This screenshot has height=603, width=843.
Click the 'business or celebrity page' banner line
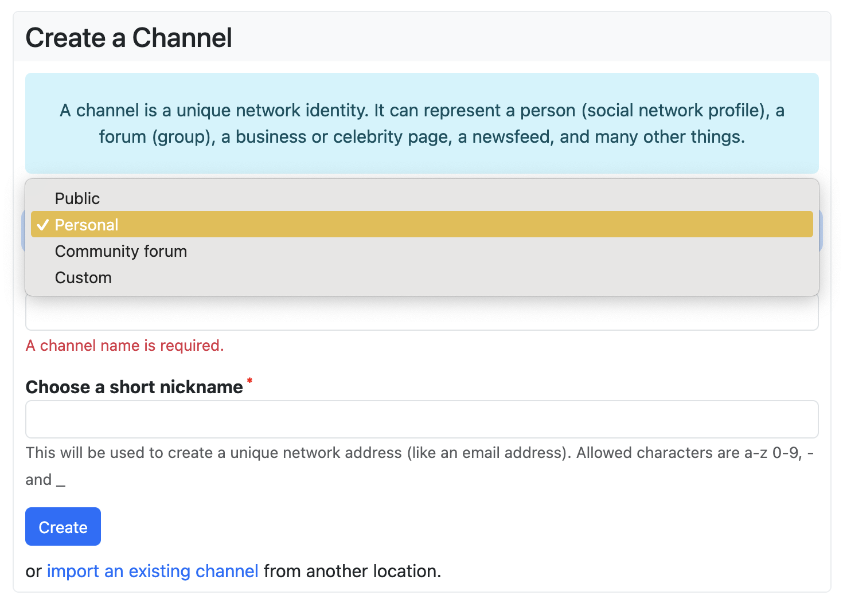[x=422, y=136]
